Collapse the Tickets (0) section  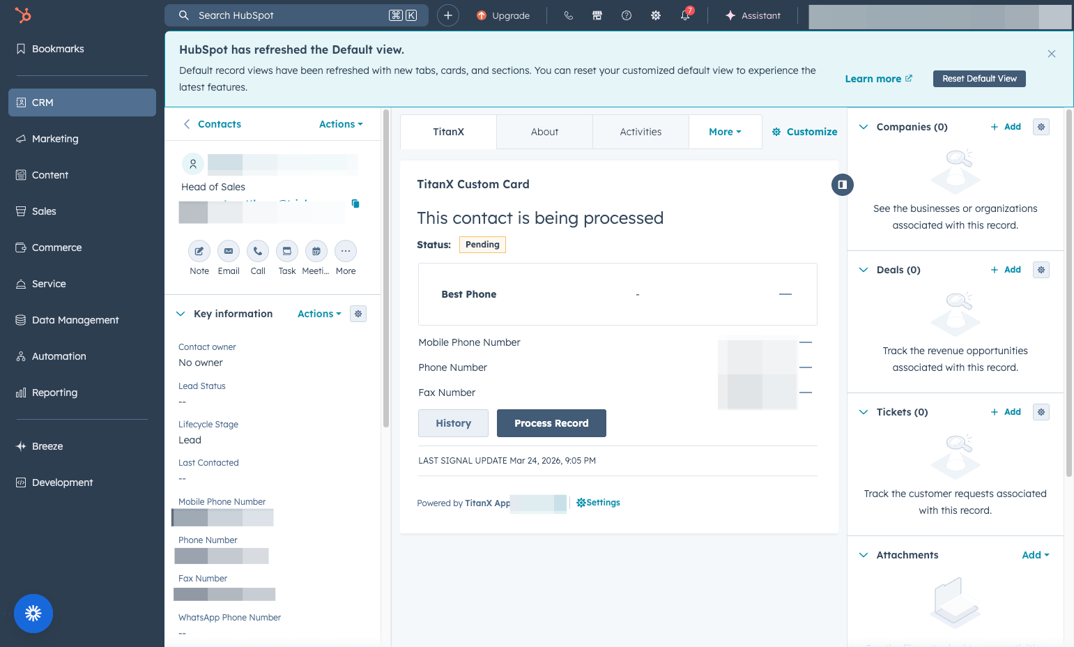864,412
